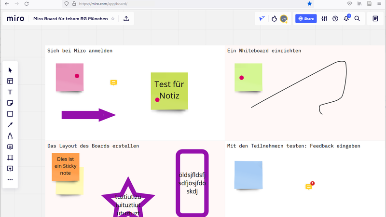Select the blue sticky note
The image size is (386, 217).
point(248,175)
